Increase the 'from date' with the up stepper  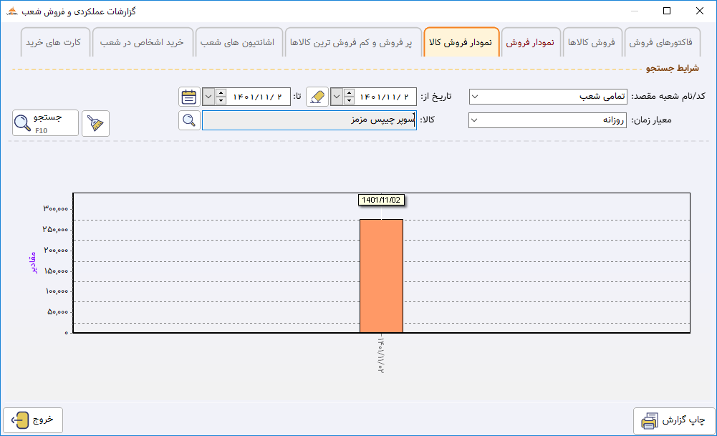point(349,93)
